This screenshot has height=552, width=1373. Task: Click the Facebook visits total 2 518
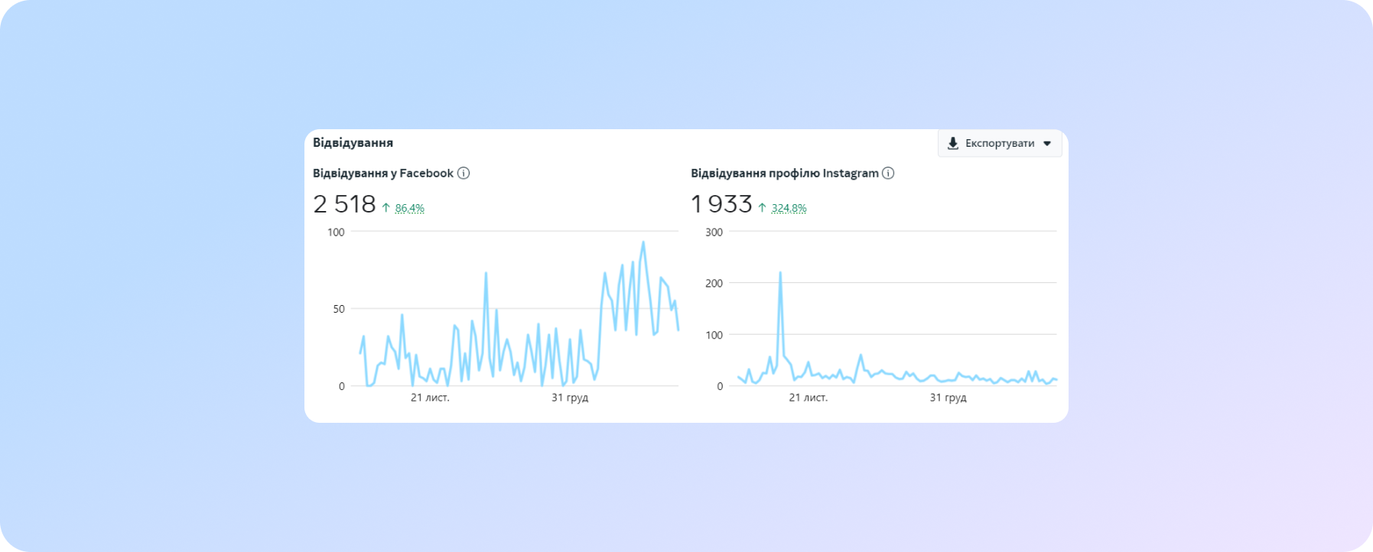(x=344, y=204)
